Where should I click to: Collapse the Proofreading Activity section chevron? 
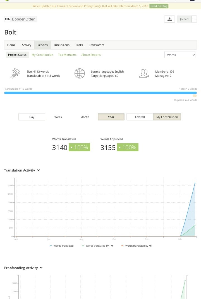tap(41, 268)
